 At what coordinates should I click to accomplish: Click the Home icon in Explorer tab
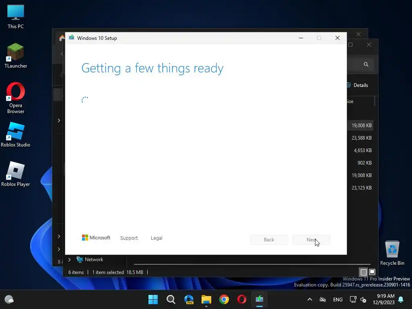(62, 38)
